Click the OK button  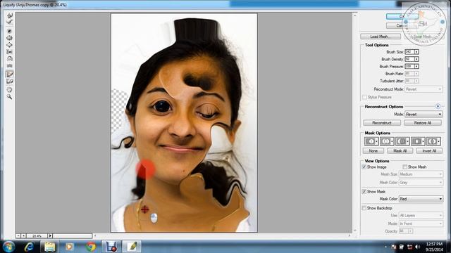point(402,16)
